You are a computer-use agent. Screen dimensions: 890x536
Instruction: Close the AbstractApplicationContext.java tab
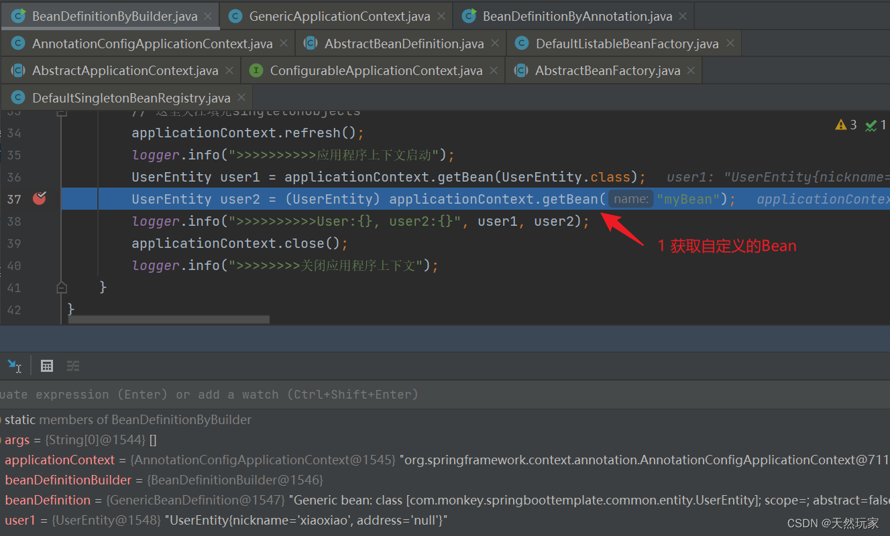tap(229, 70)
